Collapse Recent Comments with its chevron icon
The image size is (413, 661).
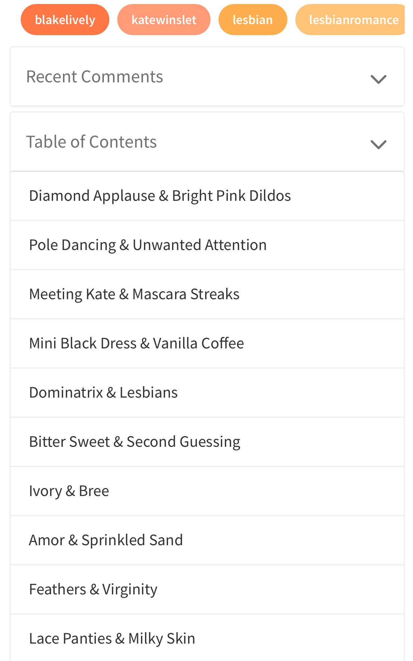pos(378,79)
